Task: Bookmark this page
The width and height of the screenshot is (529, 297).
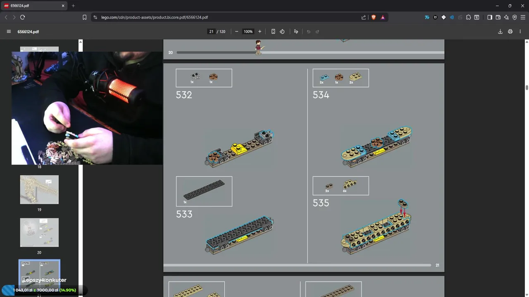Action: [84, 17]
